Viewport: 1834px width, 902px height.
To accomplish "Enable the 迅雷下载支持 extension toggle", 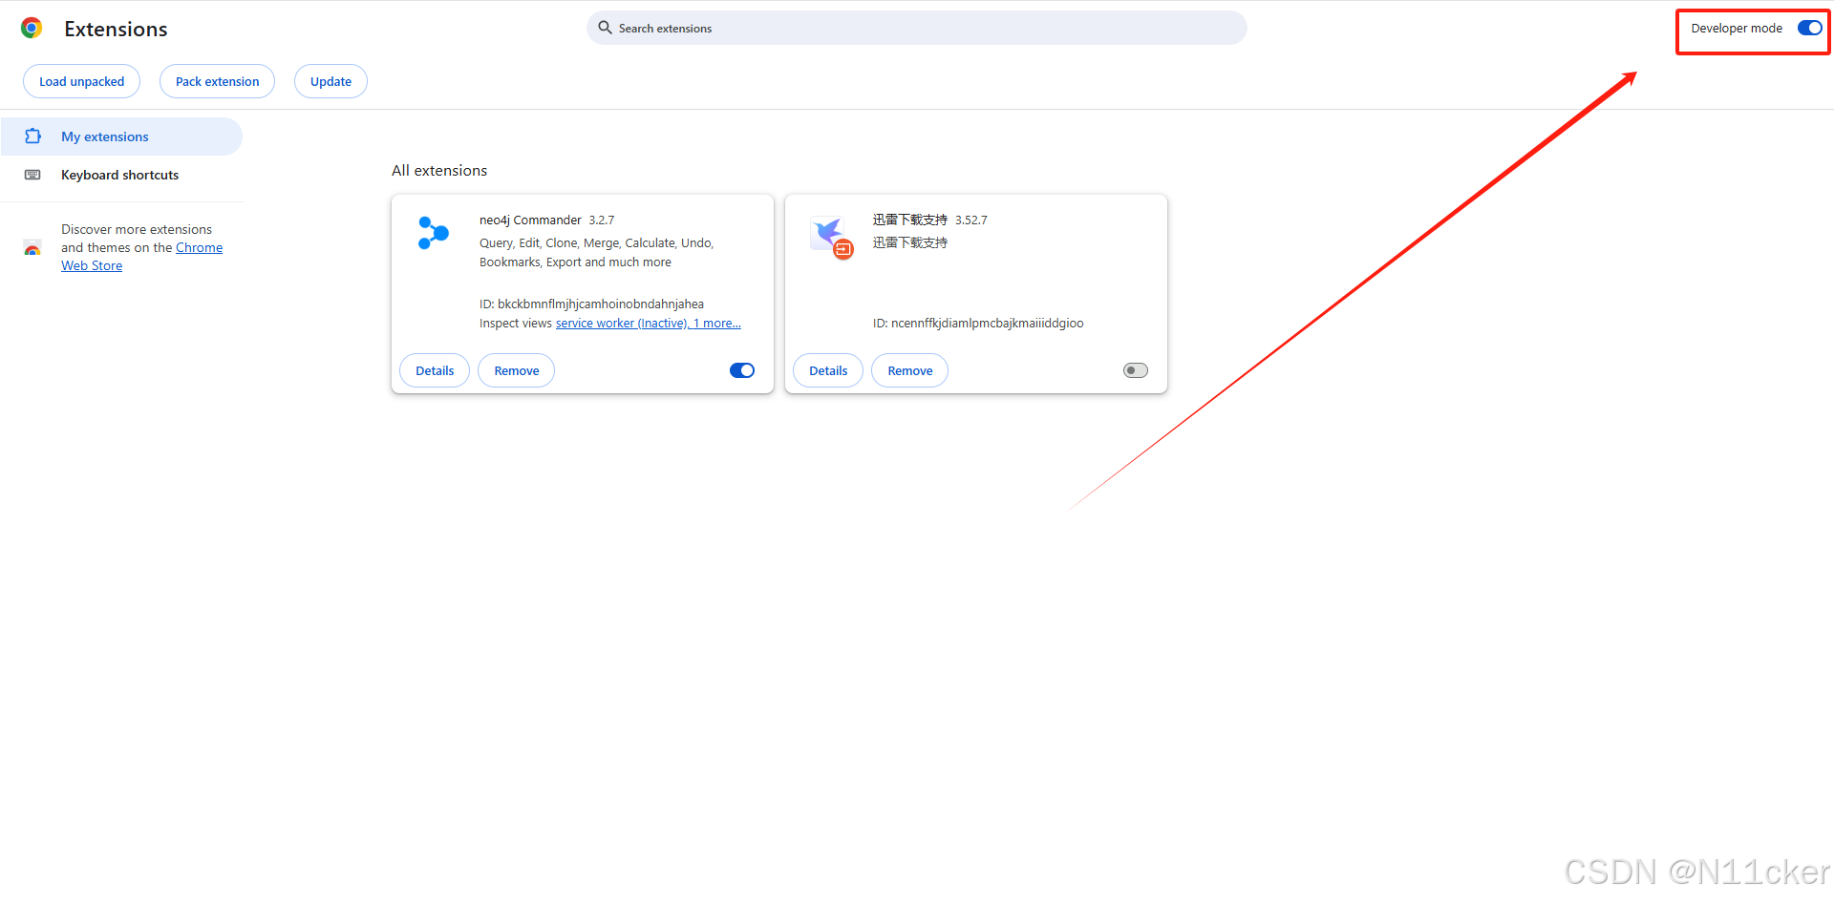I will pyautogui.click(x=1136, y=370).
